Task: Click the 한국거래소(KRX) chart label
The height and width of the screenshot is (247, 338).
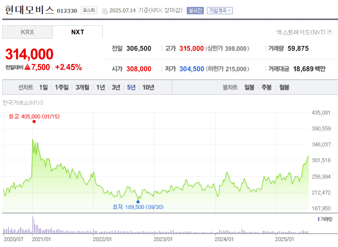Action: tap(23, 102)
